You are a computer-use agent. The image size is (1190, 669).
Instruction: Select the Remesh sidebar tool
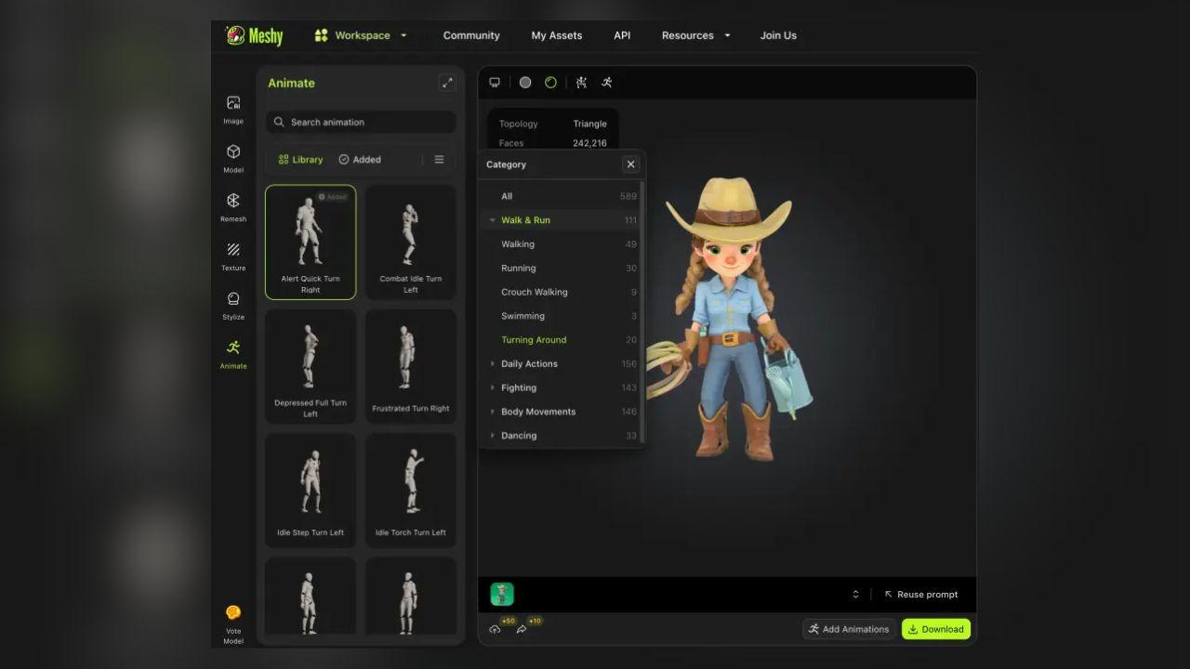233,206
